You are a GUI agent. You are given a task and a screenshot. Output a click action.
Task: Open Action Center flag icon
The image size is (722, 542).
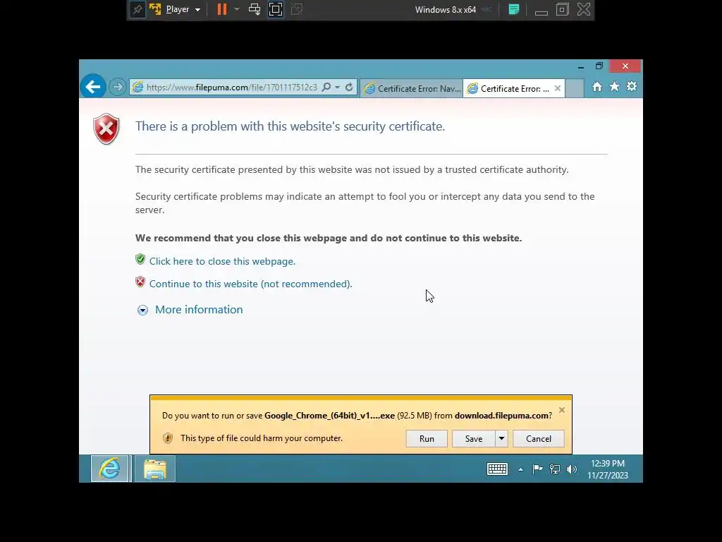537,469
